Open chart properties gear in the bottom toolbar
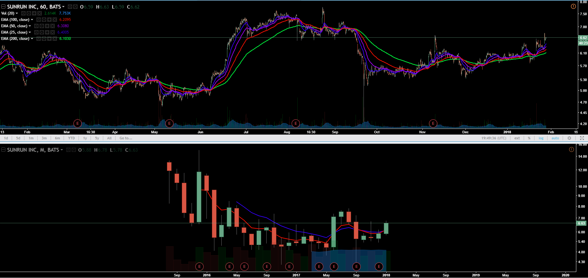The width and height of the screenshot is (588, 278). (x=569, y=138)
